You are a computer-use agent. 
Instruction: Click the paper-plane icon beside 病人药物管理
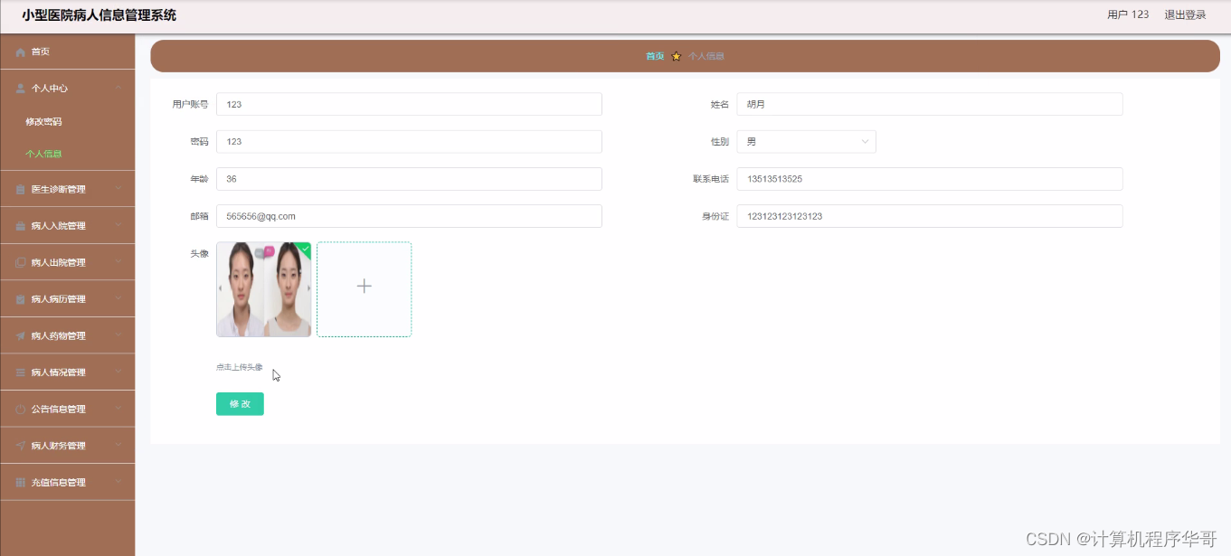point(21,336)
